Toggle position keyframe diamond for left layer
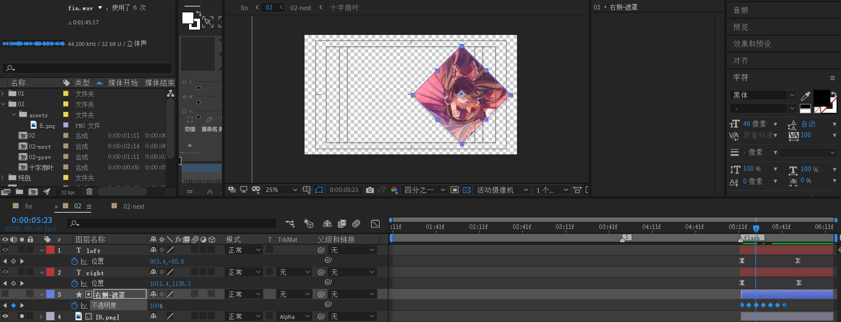 13,261
